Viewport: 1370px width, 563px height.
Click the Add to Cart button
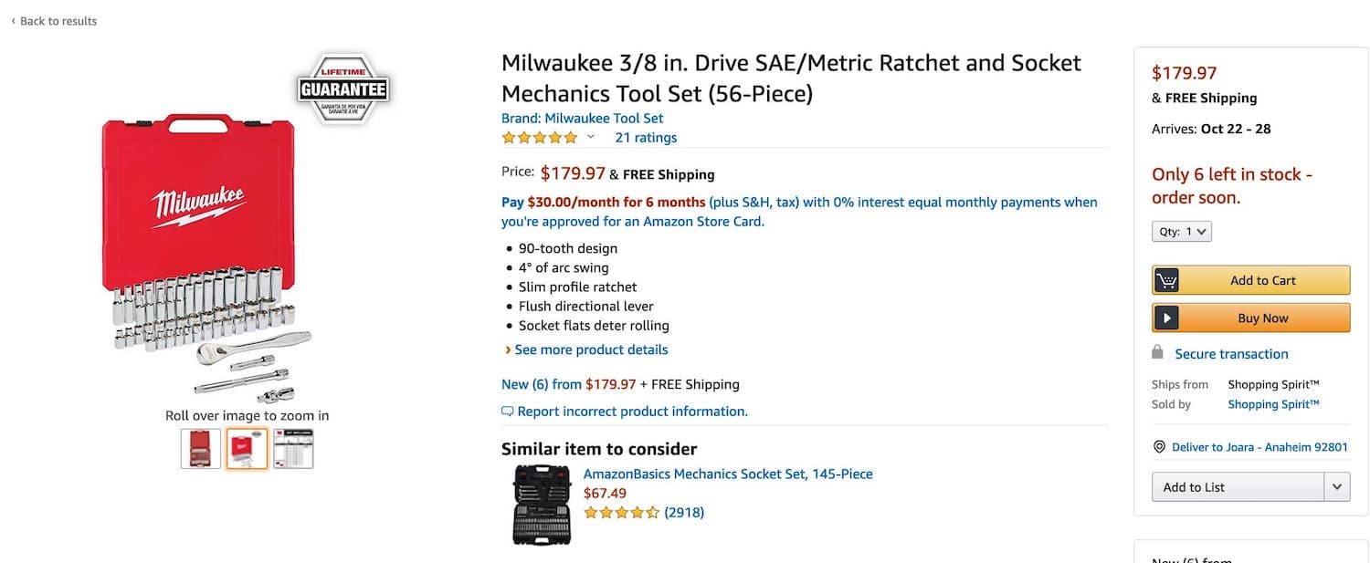click(1251, 280)
